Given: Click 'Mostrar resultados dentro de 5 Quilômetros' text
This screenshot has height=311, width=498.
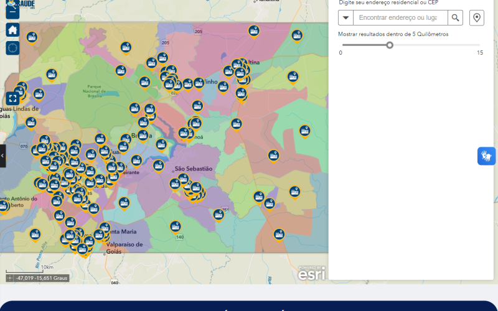Looking at the screenshot, I should [393, 34].
